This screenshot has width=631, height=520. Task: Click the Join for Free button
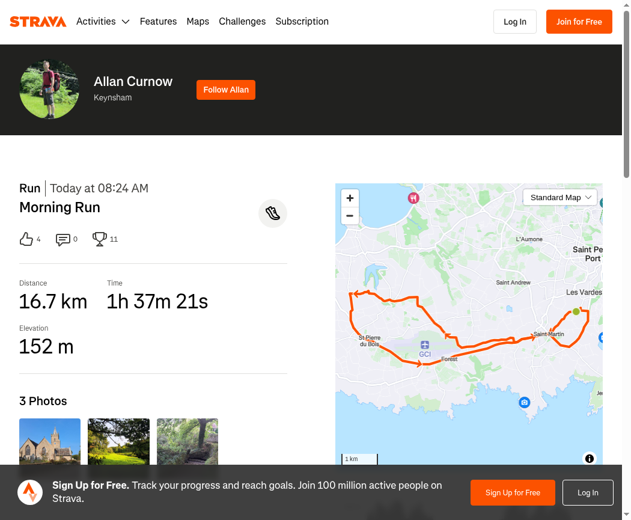point(579,22)
